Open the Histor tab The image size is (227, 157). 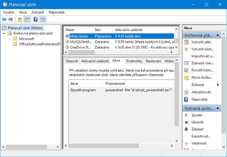tap(169, 61)
